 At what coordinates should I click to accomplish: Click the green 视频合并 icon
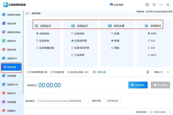tap(4, 41)
